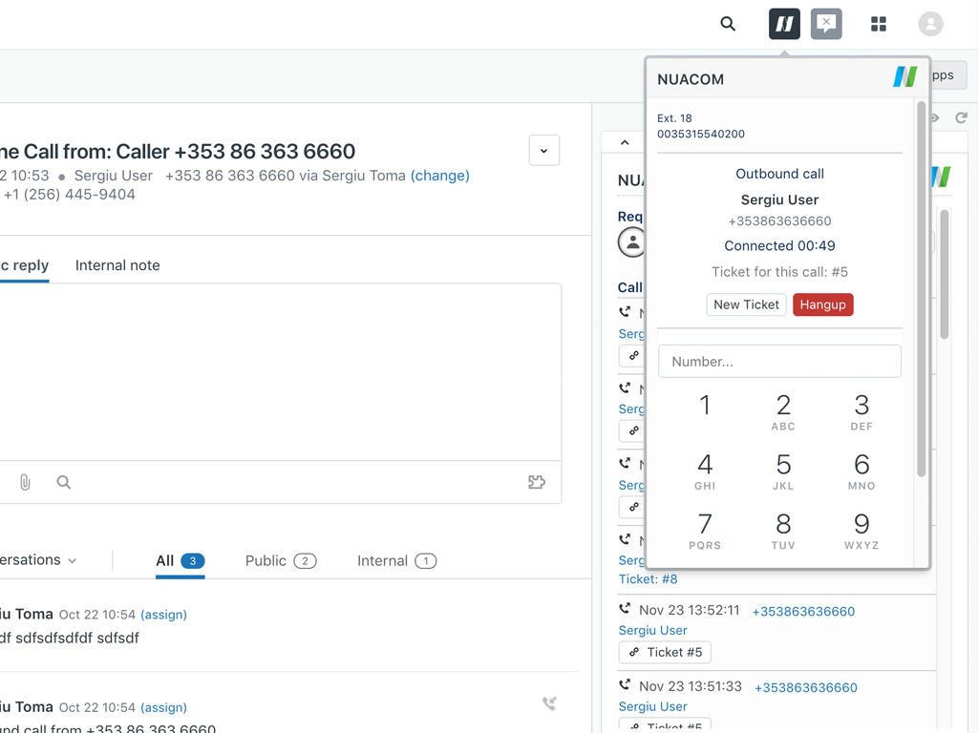This screenshot has width=978, height=733.
Task: Click the puzzle piece apps icon
Action: click(x=537, y=483)
